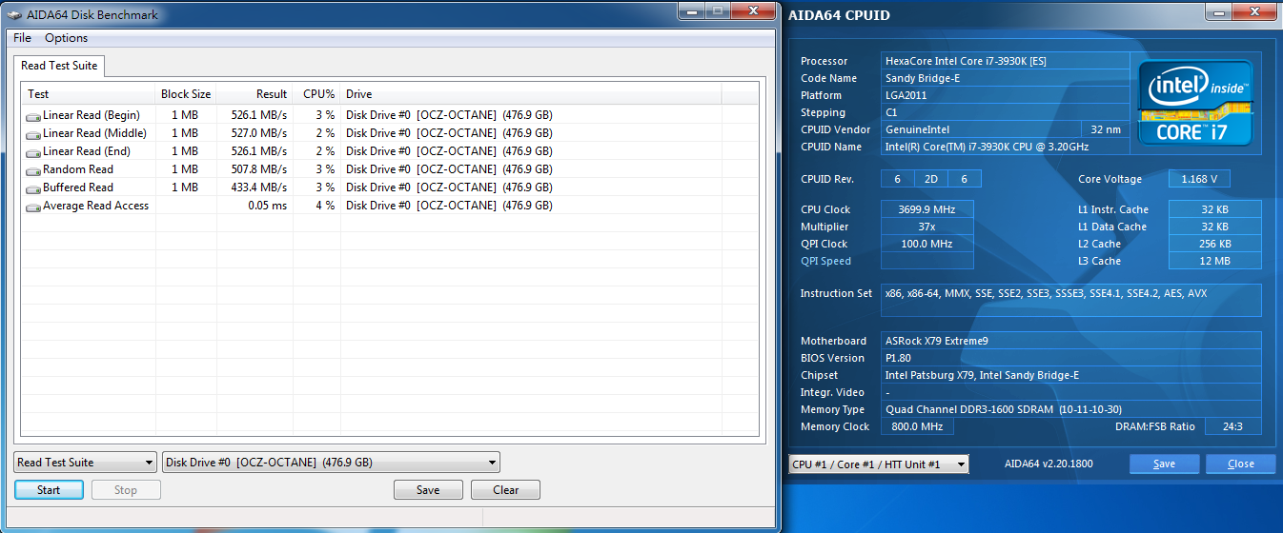Click the 12 MB L3 cache value

click(1215, 261)
